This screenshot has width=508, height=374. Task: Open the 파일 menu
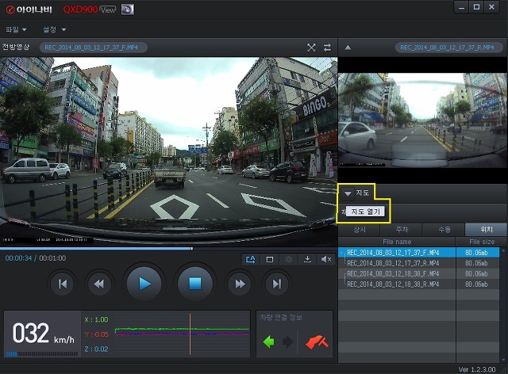point(16,30)
